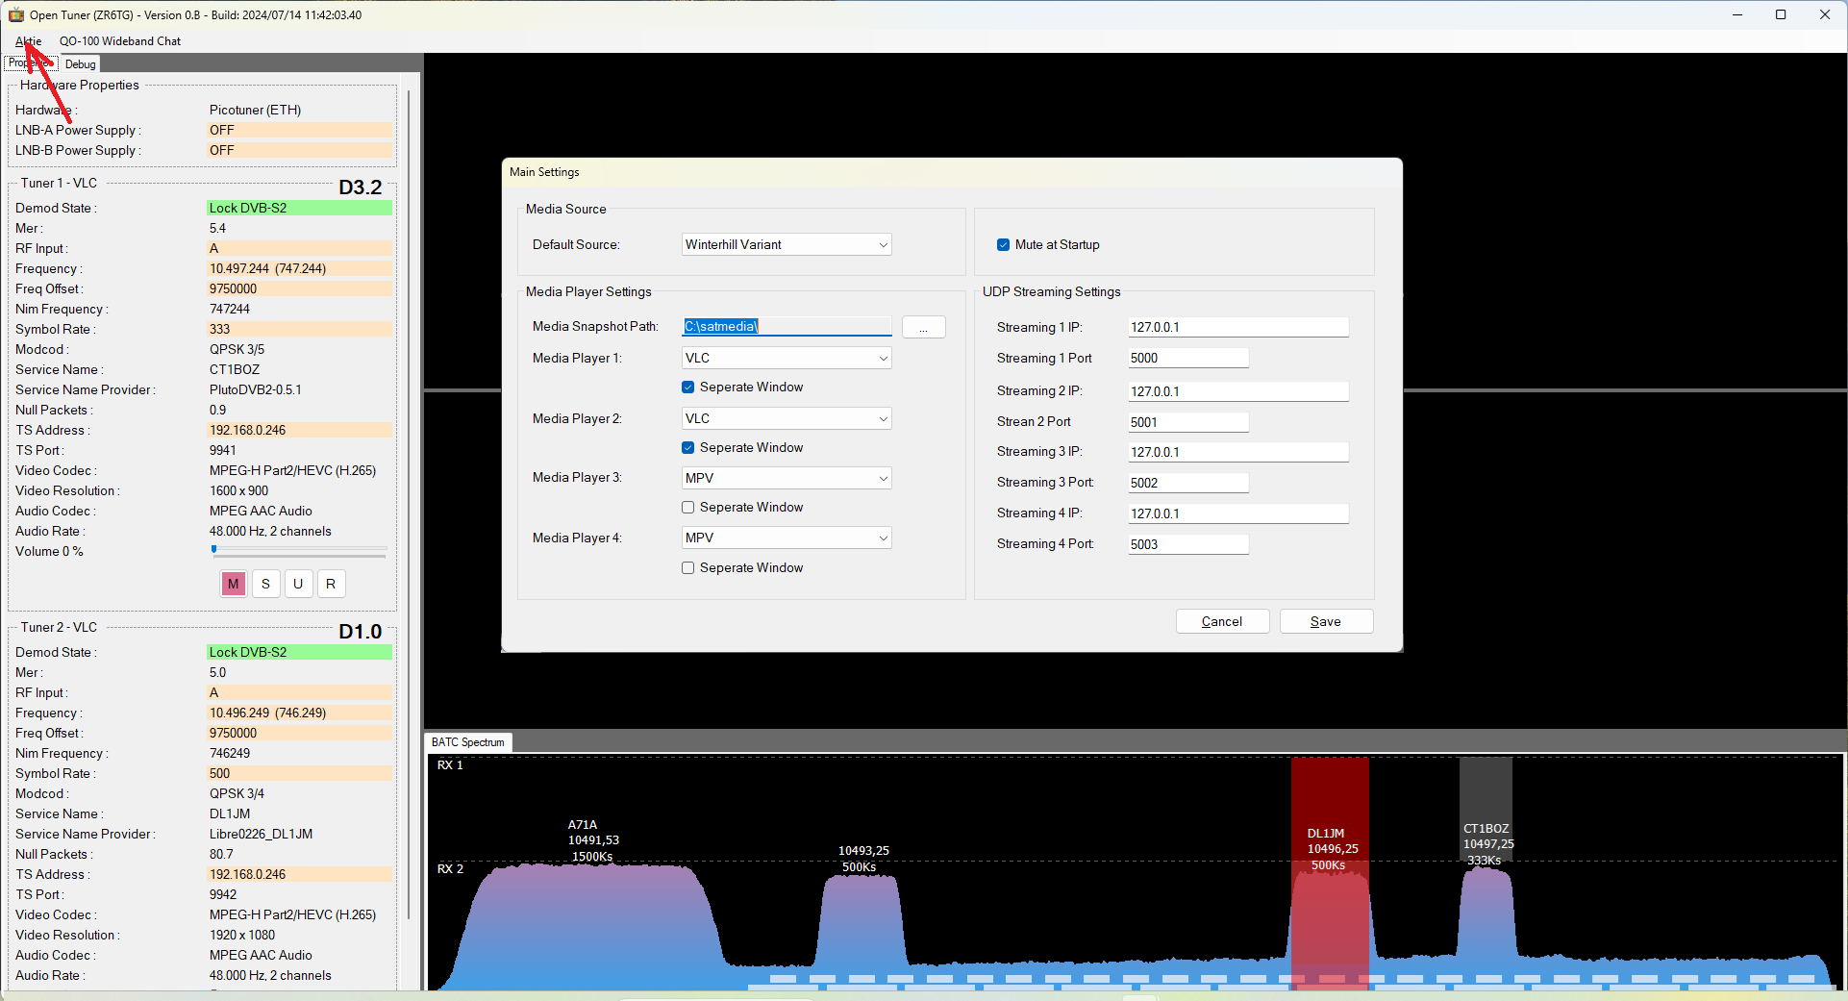1848x1001 pixels.
Task: Switch to the Debug tab
Action: tap(81, 64)
